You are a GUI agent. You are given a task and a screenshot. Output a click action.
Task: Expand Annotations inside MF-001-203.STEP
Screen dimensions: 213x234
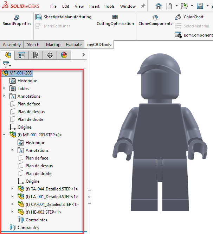click(12, 150)
